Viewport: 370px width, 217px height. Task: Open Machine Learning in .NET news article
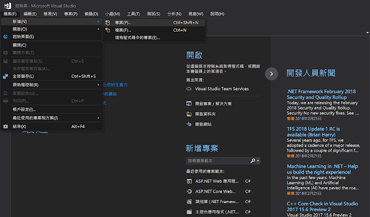pyautogui.click(x=323, y=169)
